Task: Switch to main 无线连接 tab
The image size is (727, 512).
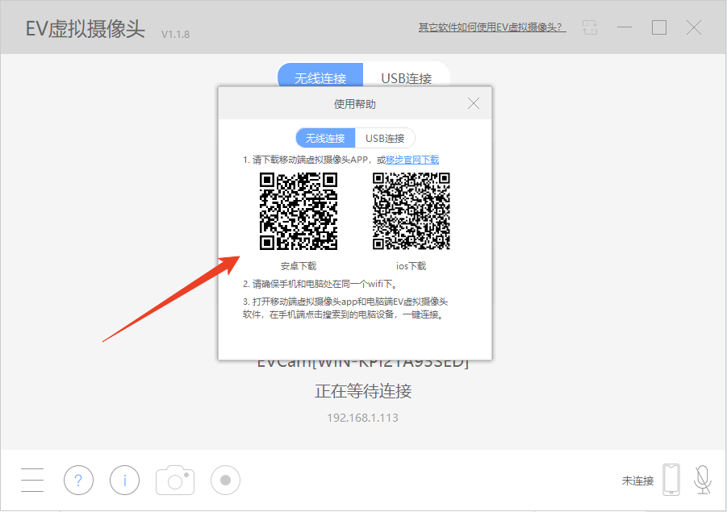Action: tap(320, 78)
